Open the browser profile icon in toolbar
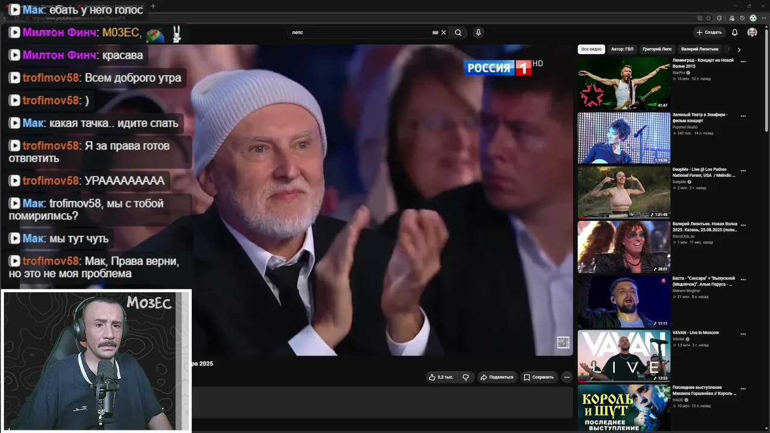The width and height of the screenshot is (770, 433). coord(753,18)
